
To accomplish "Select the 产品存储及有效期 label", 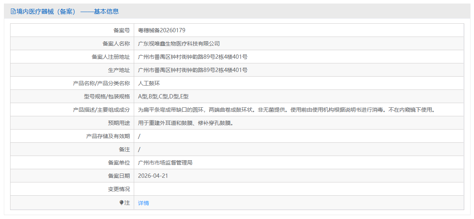I will [108, 136].
